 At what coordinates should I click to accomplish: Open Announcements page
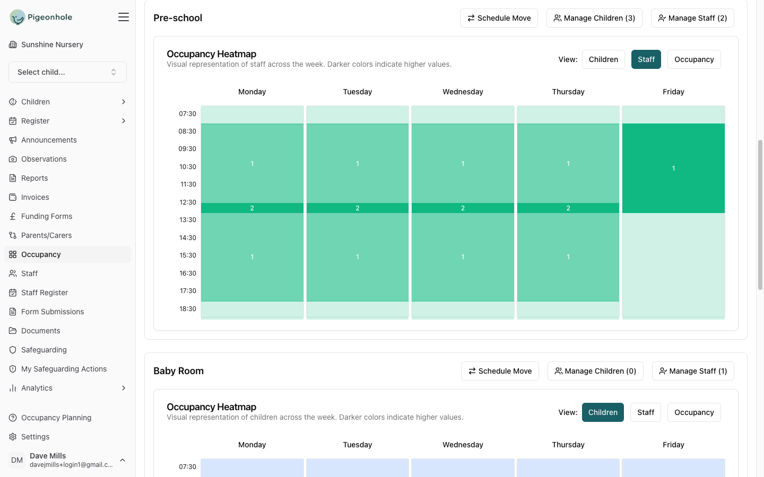[67, 140]
